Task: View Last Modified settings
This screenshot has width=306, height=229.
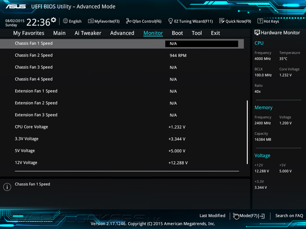Action: pyautogui.click(x=212, y=215)
